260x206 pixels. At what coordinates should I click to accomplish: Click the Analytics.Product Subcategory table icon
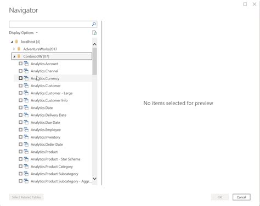point(26,174)
